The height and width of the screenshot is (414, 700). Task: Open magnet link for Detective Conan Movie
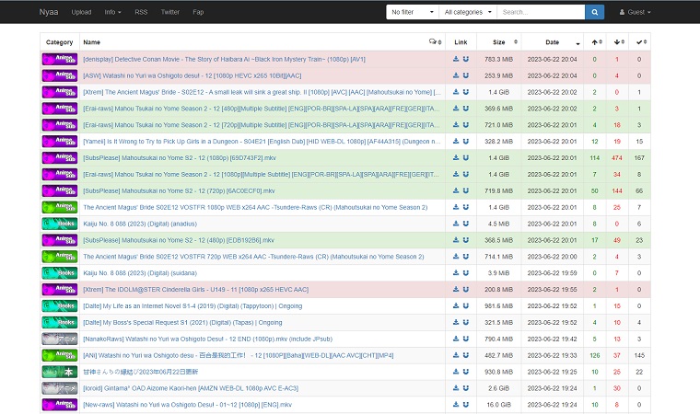(465, 59)
